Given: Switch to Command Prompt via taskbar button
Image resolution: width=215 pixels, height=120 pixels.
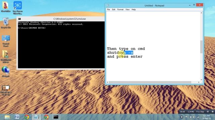Looking at the screenshot, I should click(x=56, y=117).
